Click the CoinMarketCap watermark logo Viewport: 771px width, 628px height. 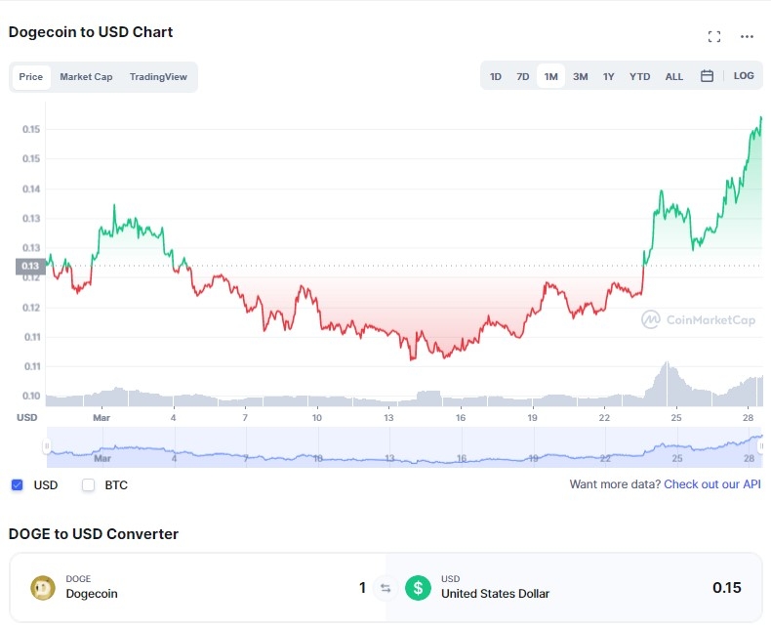(698, 318)
